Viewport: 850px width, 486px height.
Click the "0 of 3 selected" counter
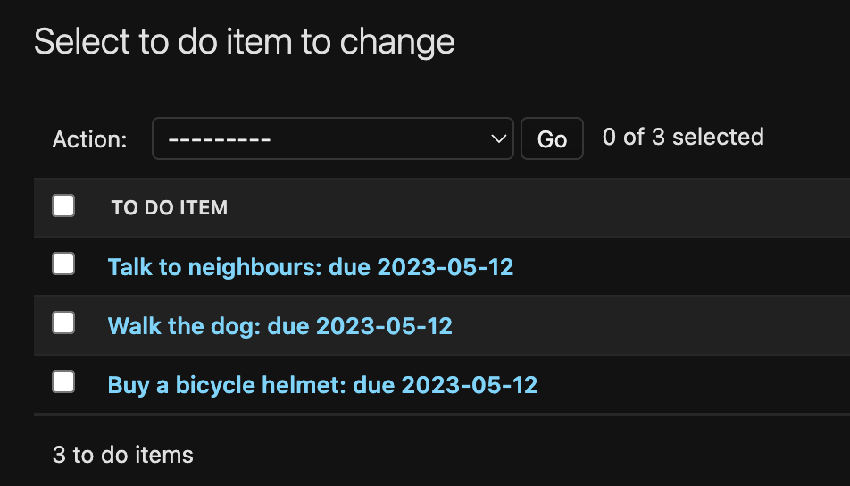683,138
